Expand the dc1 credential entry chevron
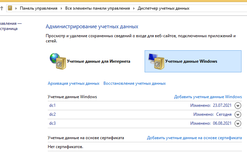This screenshot has height=155, width=247. click(238, 105)
